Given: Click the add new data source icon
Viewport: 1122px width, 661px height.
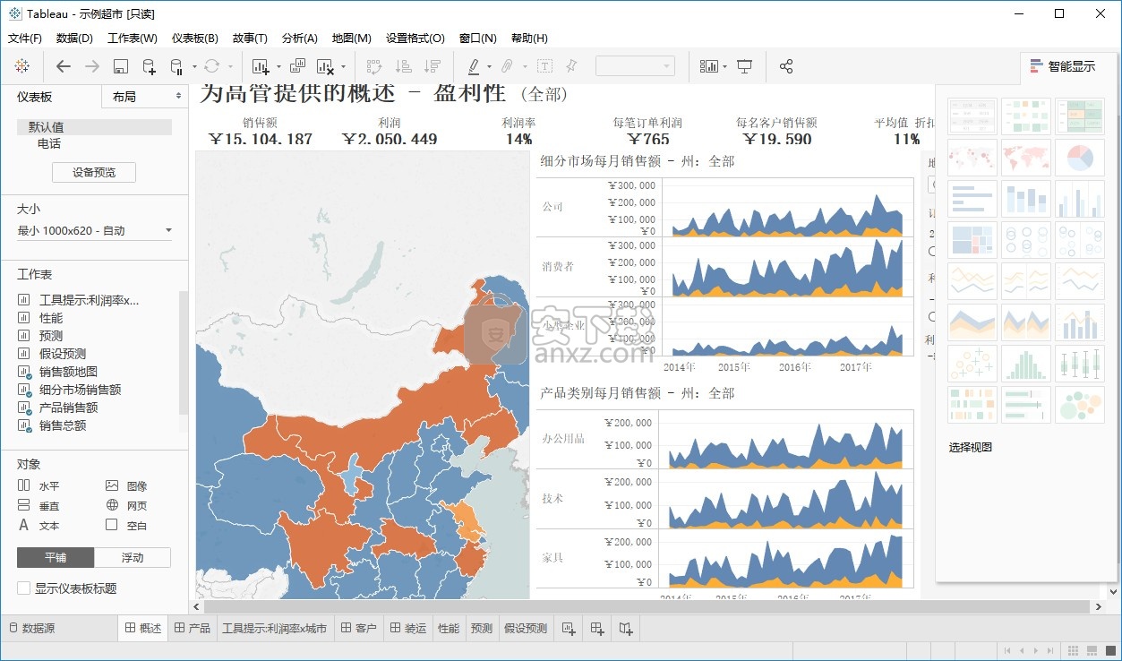Looking at the screenshot, I should (x=149, y=66).
